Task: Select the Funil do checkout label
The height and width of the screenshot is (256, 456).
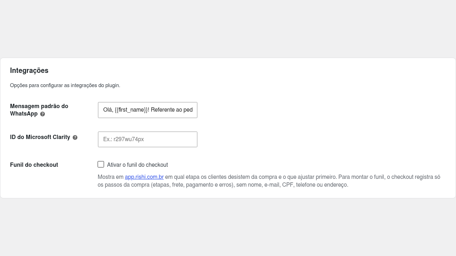Action: pyautogui.click(x=34, y=165)
